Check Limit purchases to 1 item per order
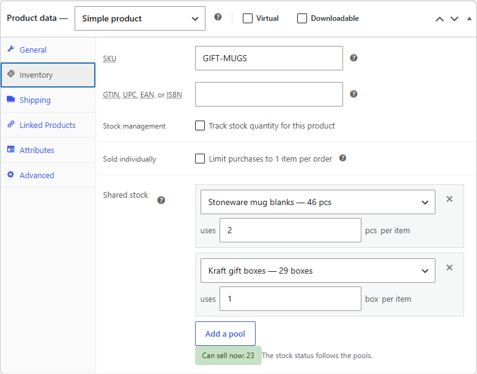This screenshot has height=374, width=477. 200,159
